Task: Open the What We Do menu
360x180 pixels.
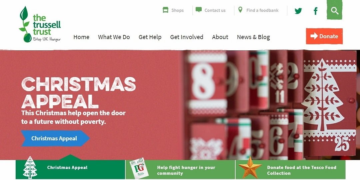Action: click(114, 37)
